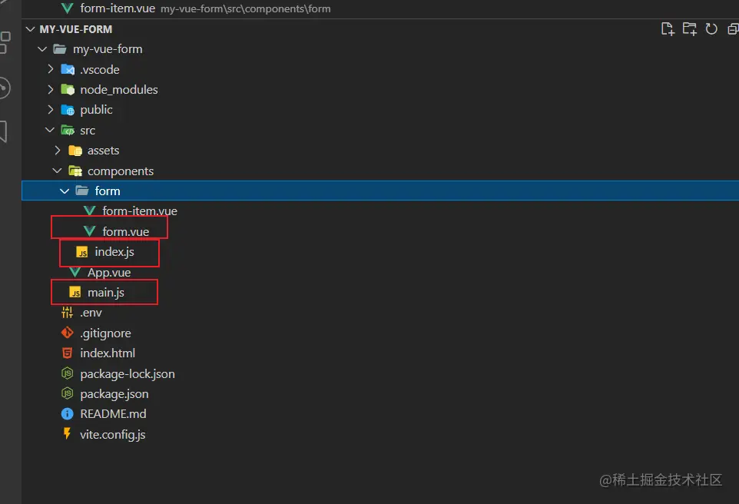The height and width of the screenshot is (504, 739).
Task: Click the orange HTML icon of index.html
Action: (66, 353)
